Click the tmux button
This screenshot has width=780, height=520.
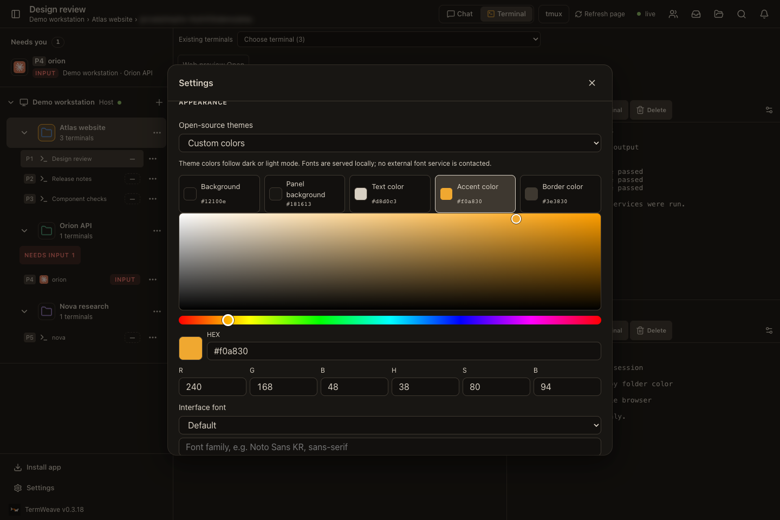(x=554, y=14)
